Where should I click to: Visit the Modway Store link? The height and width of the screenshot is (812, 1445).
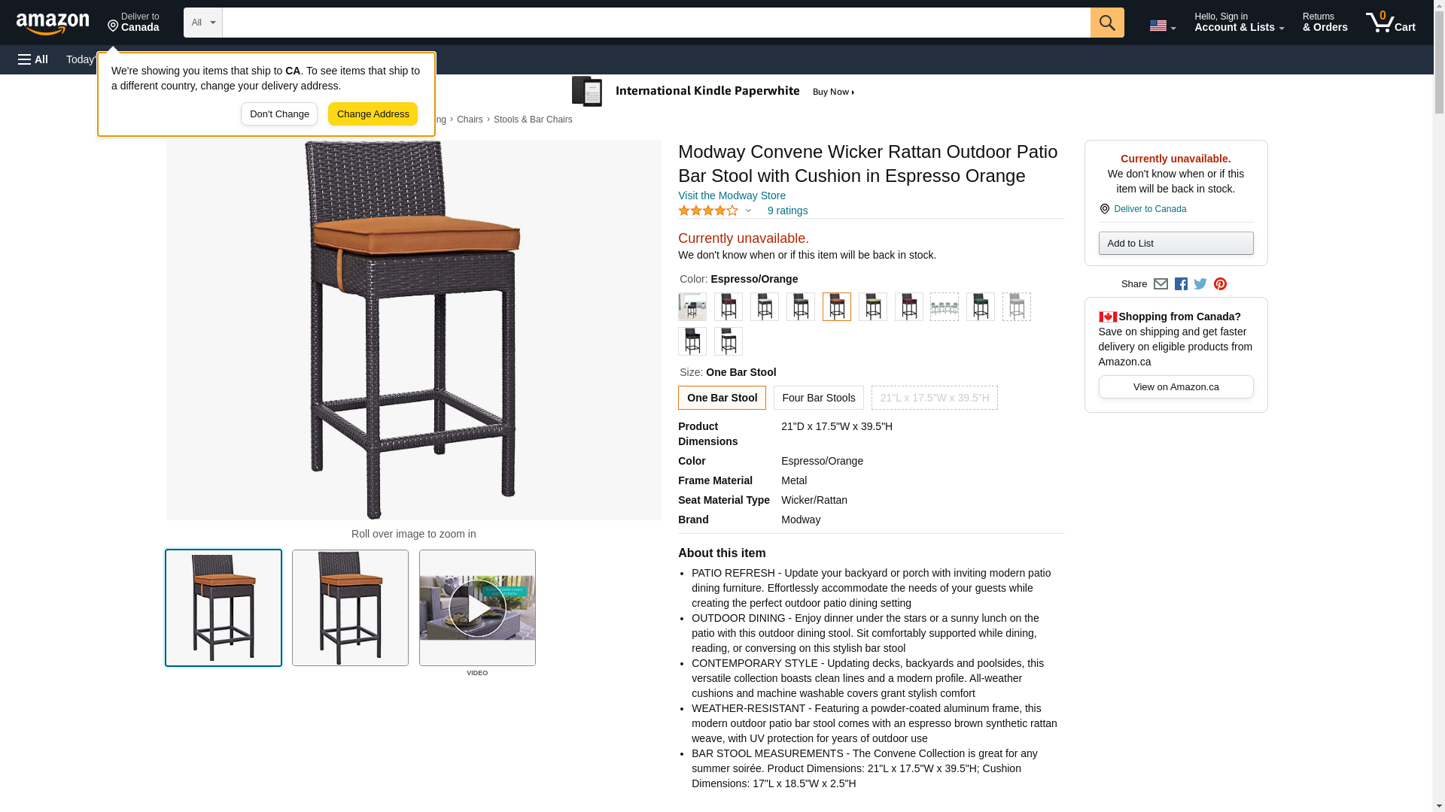tap(732, 195)
